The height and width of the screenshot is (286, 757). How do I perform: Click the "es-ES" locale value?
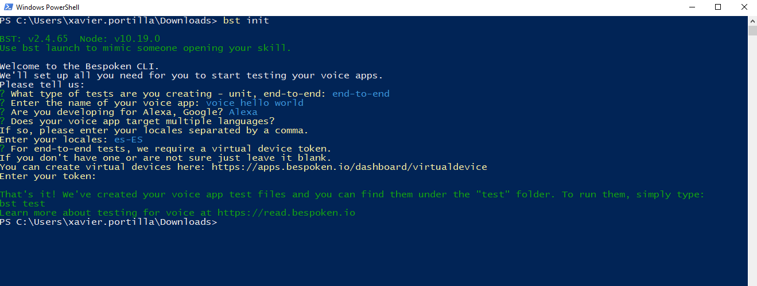tap(128, 140)
